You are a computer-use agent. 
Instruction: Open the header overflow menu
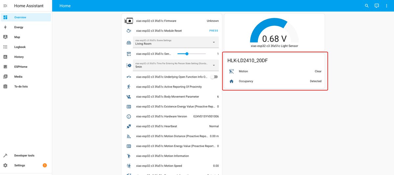click(x=387, y=6)
